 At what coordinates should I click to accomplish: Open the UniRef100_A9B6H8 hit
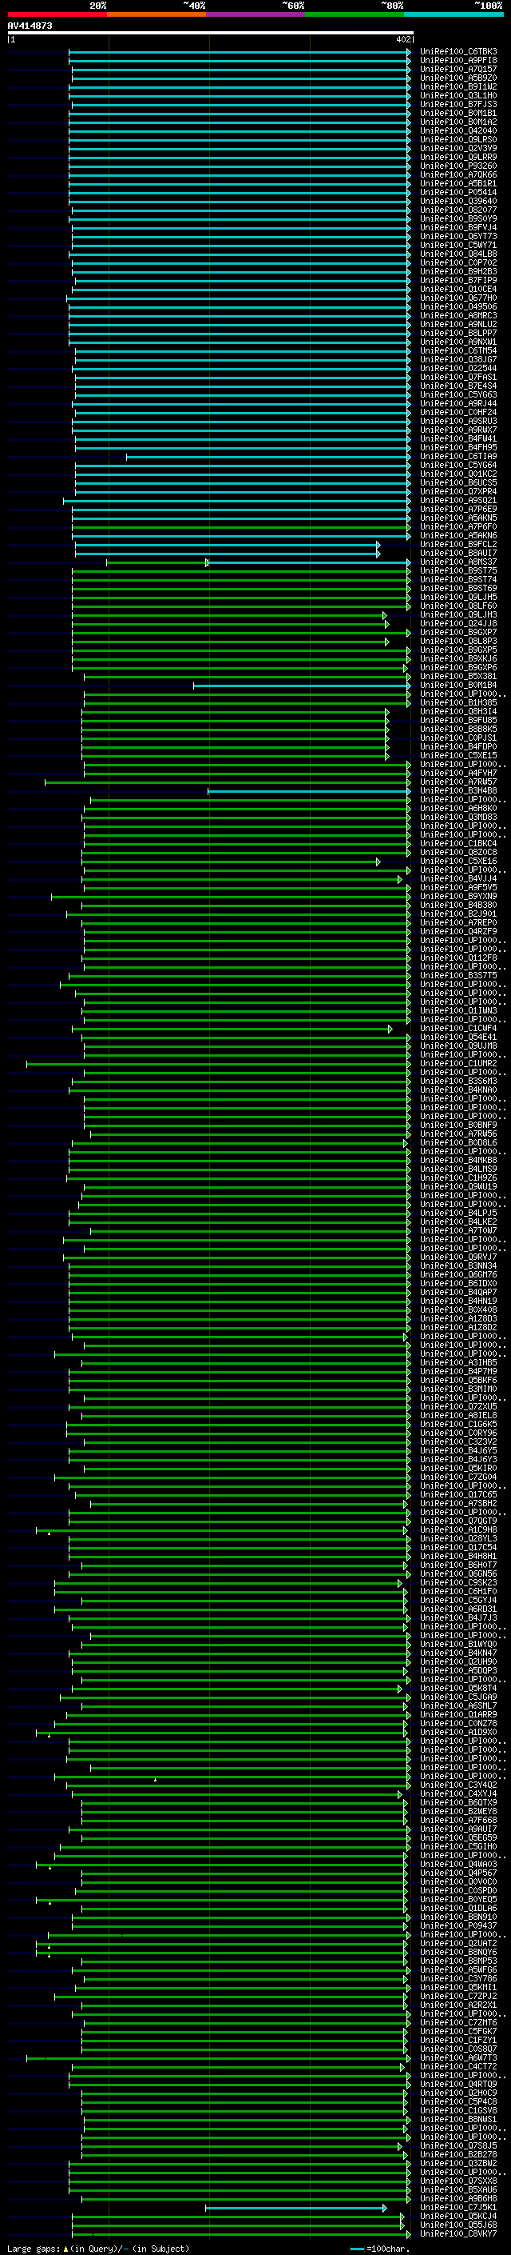458,2198
